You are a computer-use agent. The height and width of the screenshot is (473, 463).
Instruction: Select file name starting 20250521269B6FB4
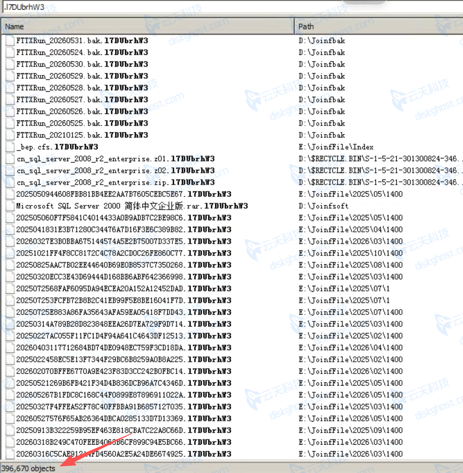coord(124,383)
